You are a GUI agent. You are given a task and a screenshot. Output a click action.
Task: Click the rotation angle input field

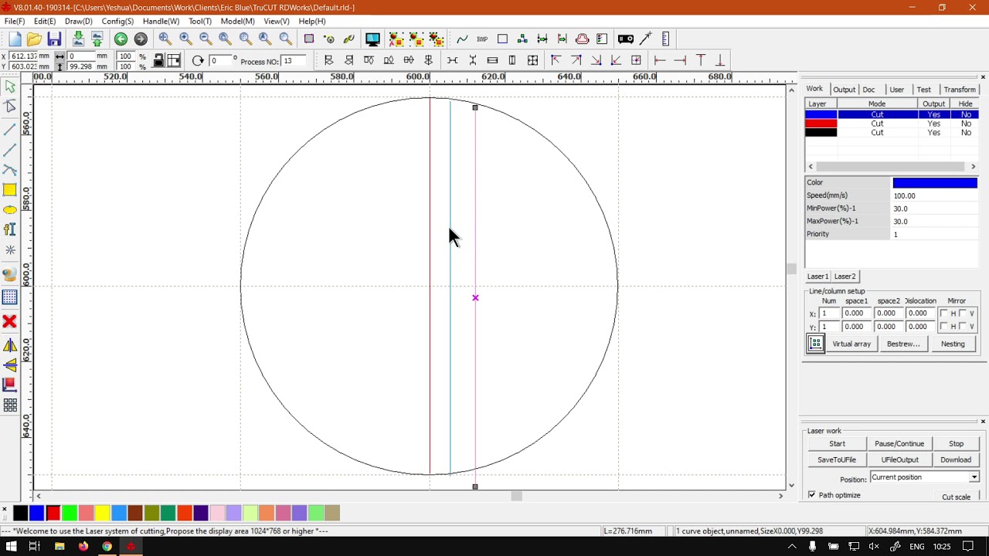click(220, 61)
